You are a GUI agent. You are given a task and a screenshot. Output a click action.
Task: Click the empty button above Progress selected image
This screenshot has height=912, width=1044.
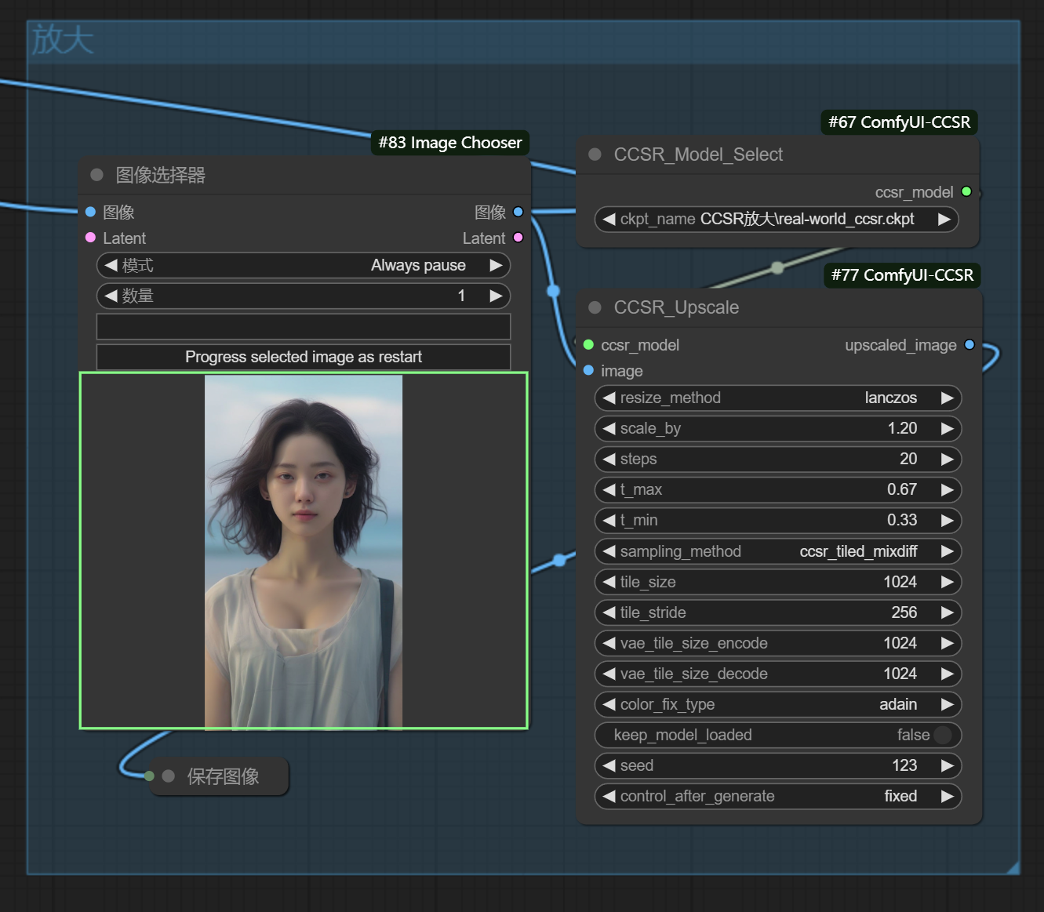(x=304, y=326)
